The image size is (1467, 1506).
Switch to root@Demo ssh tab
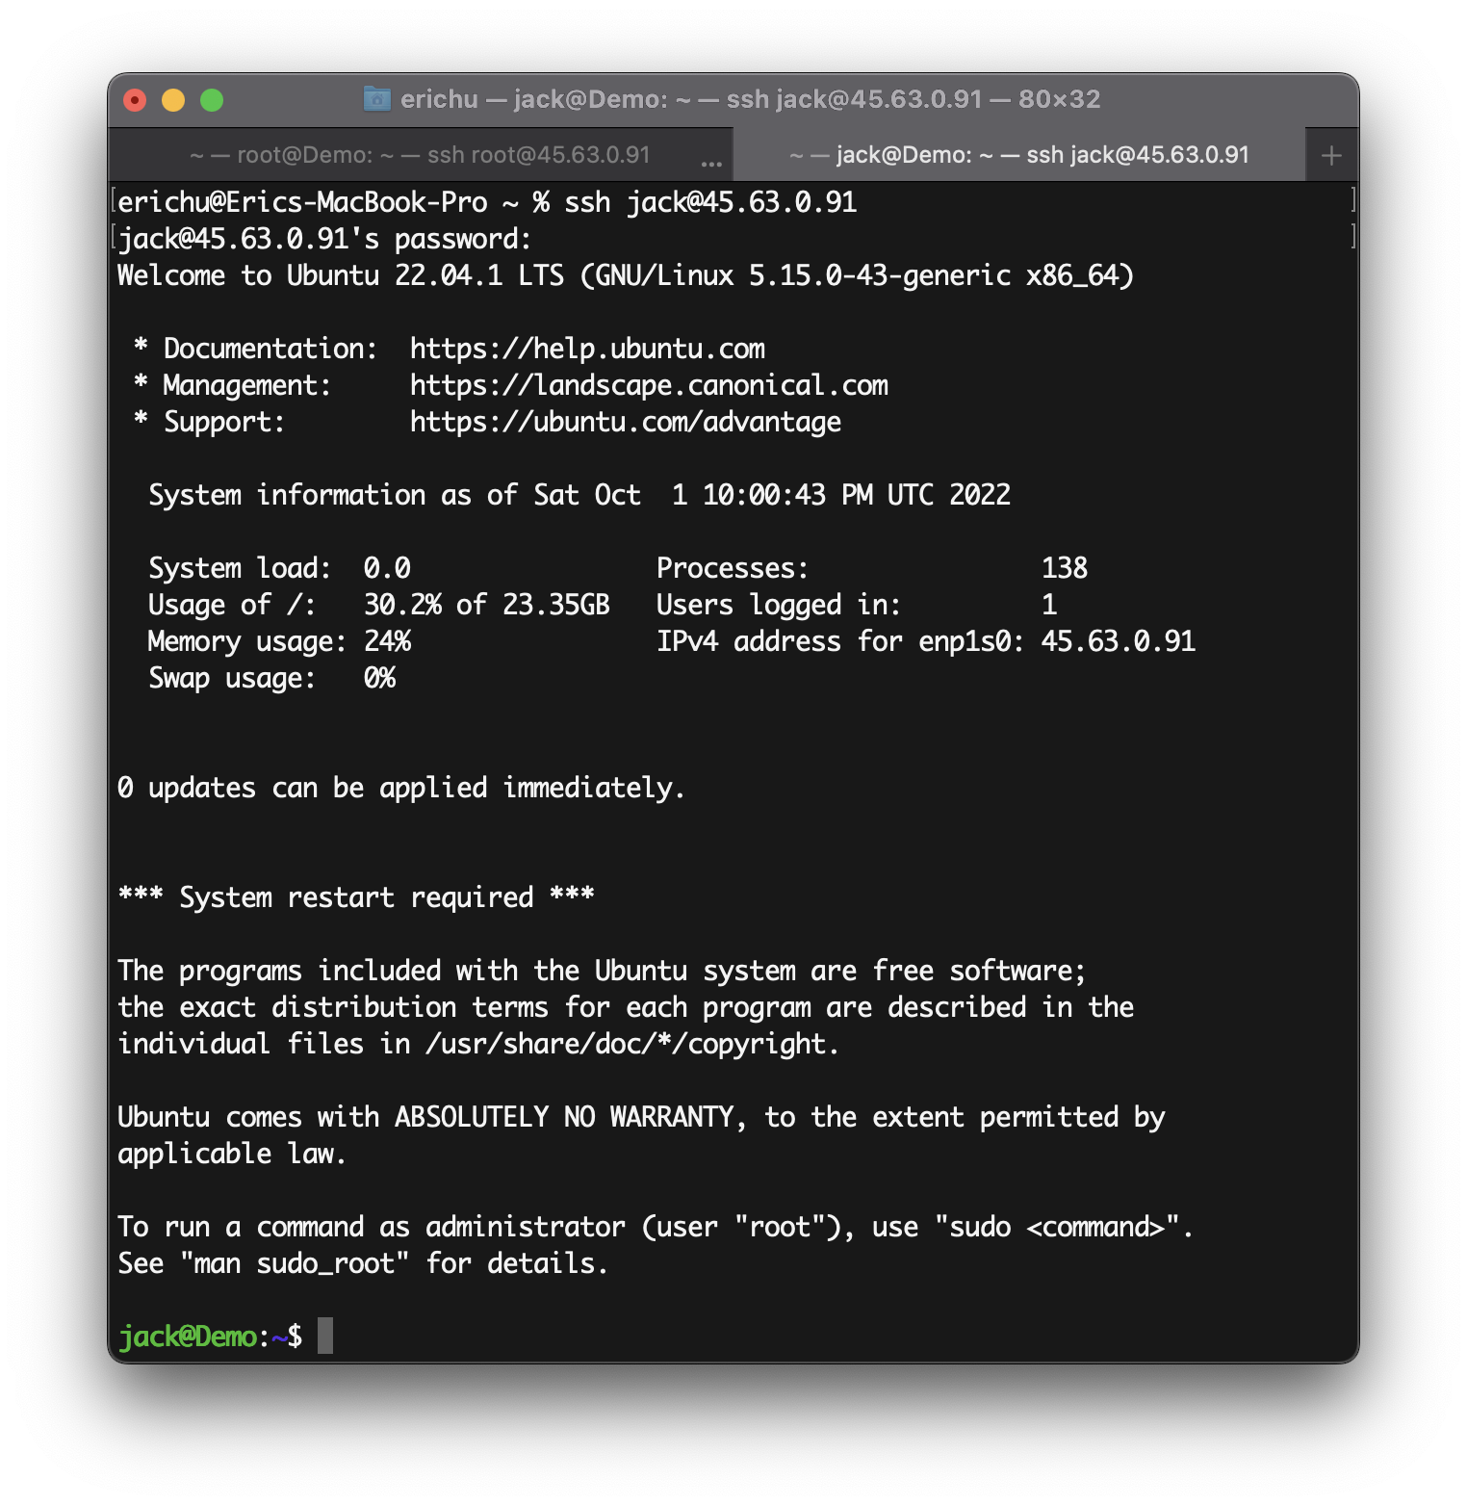(x=420, y=155)
